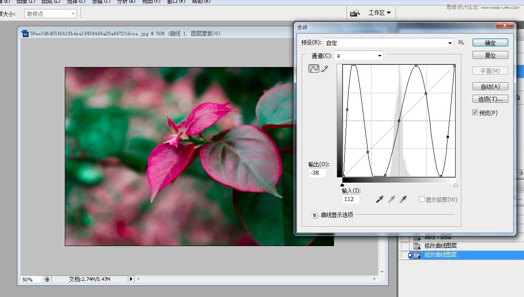Image resolution: width=524 pixels, height=297 pixels.
Task: Click the vertical scrollbar down arrow
Action: 382,272
